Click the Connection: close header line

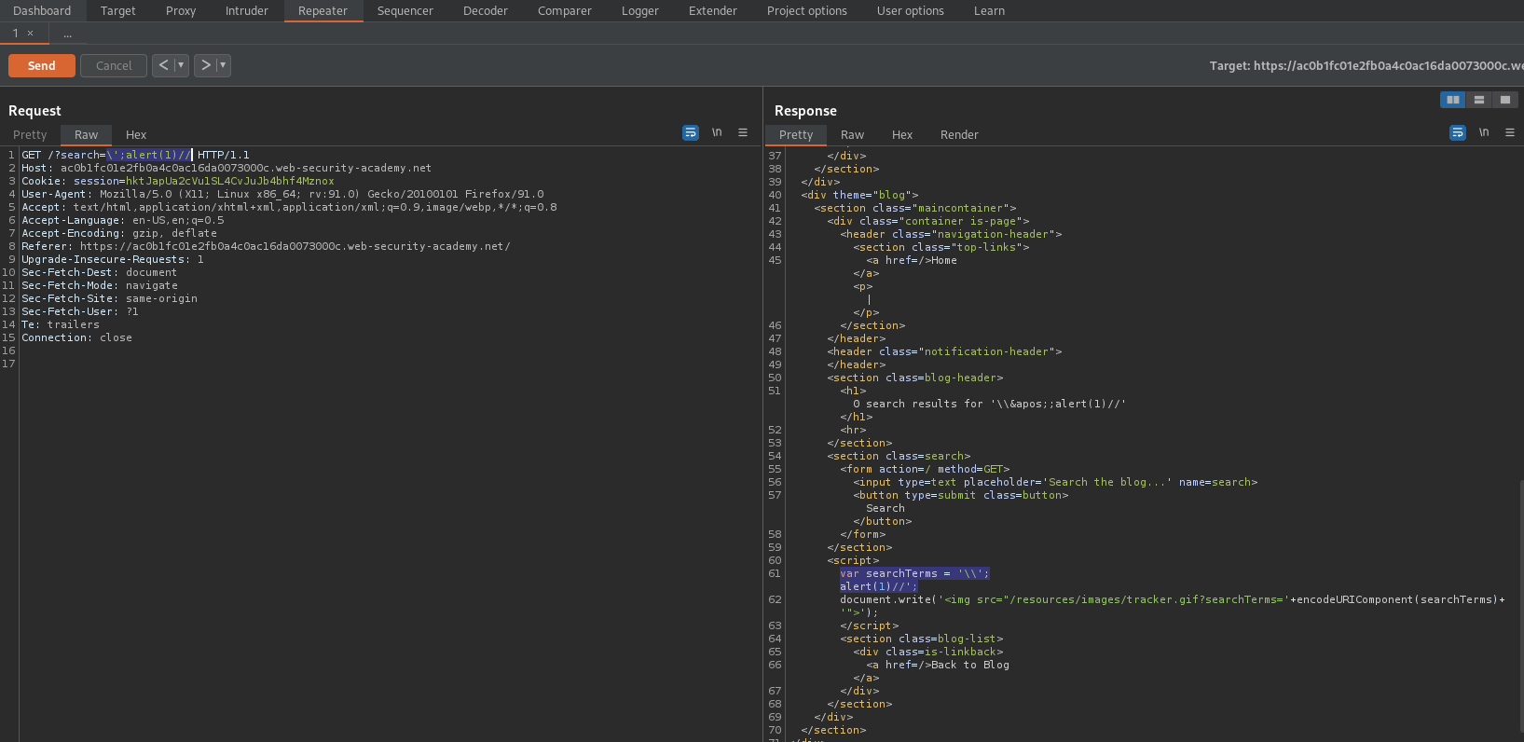point(76,338)
